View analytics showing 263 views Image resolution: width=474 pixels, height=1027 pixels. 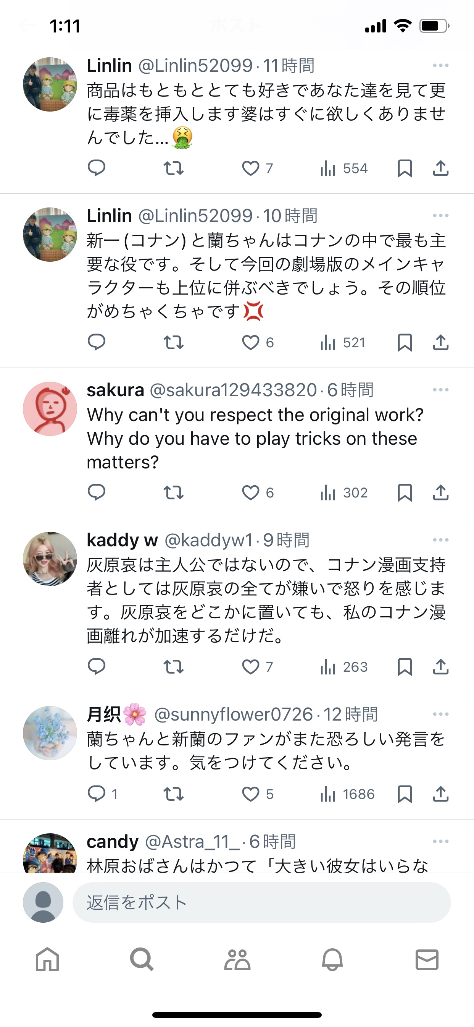[344, 667]
